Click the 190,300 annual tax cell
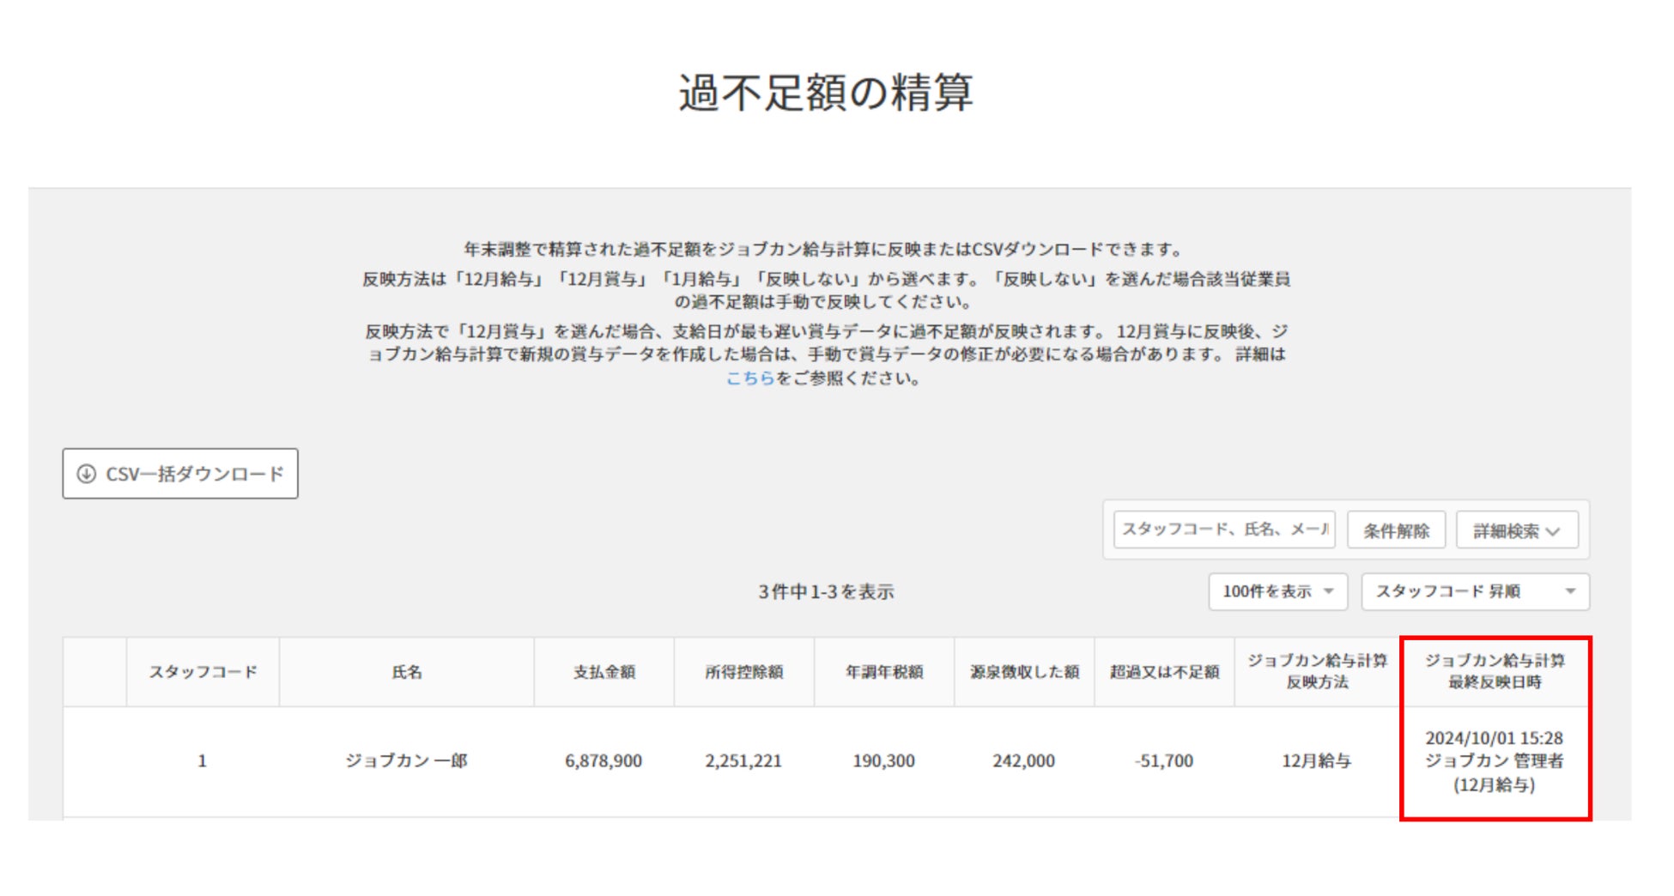The image size is (1674, 896). [883, 761]
